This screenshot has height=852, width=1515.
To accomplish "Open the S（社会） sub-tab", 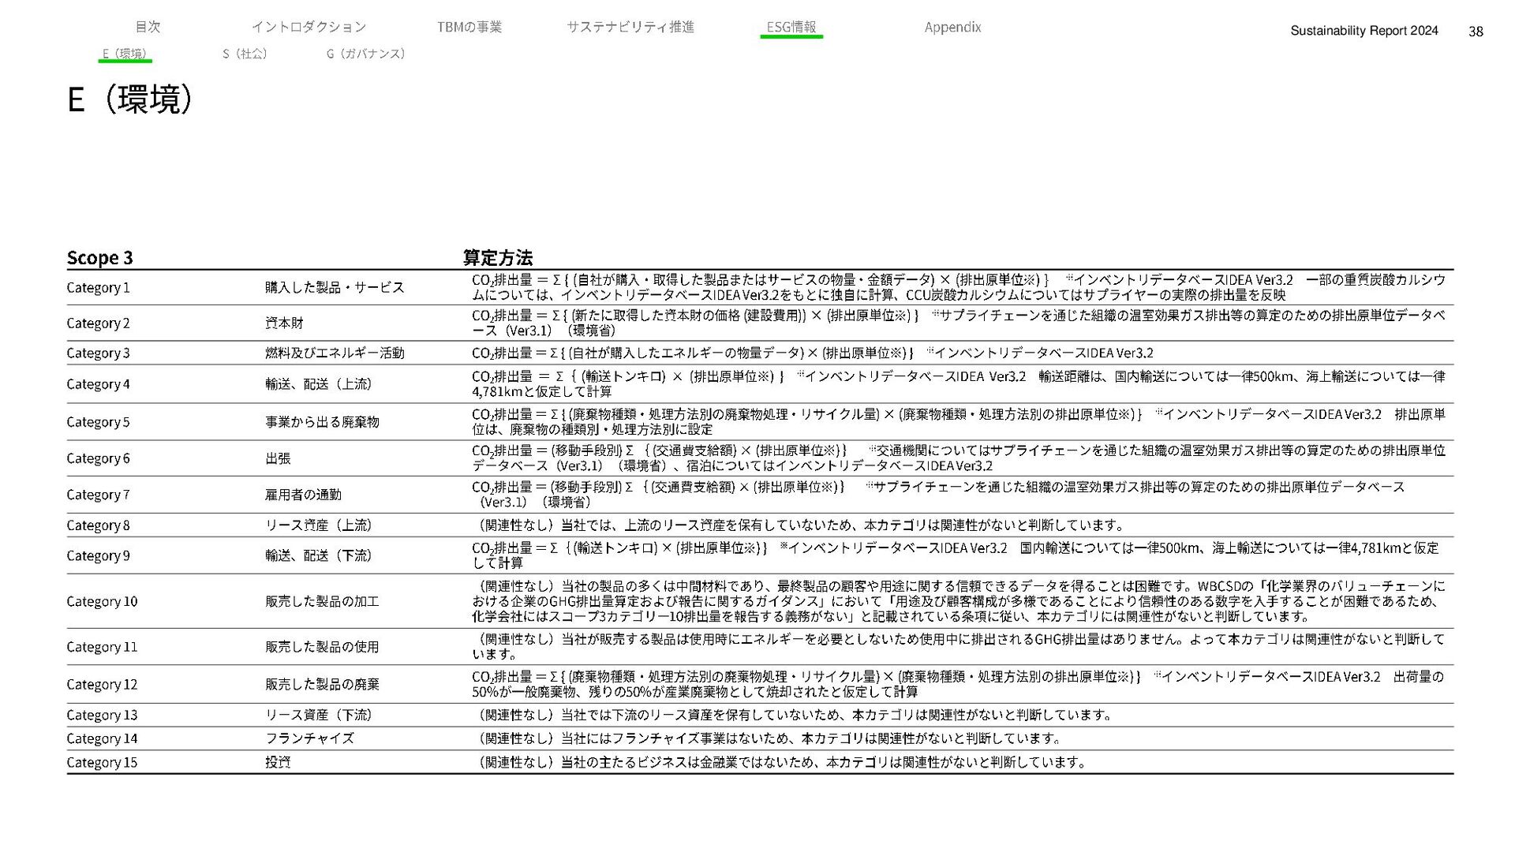I will (x=245, y=54).
